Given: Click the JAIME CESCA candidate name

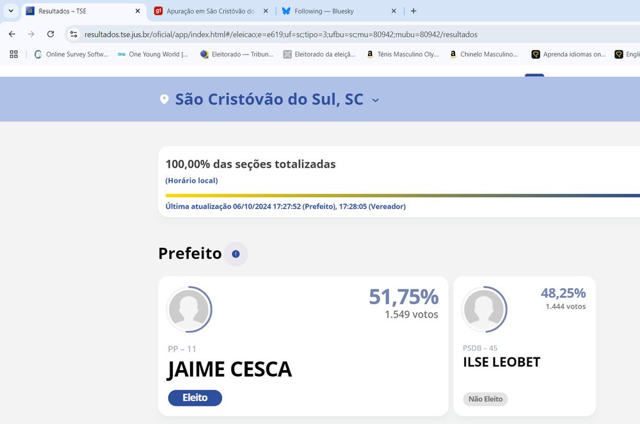Looking at the screenshot, I should [229, 370].
